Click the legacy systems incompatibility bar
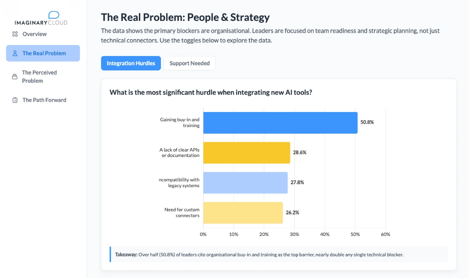Screen dimensions: 469x278 (245, 182)
